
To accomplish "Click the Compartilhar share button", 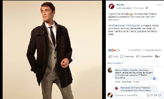I will pyautogui.click(x=144, y=56).
